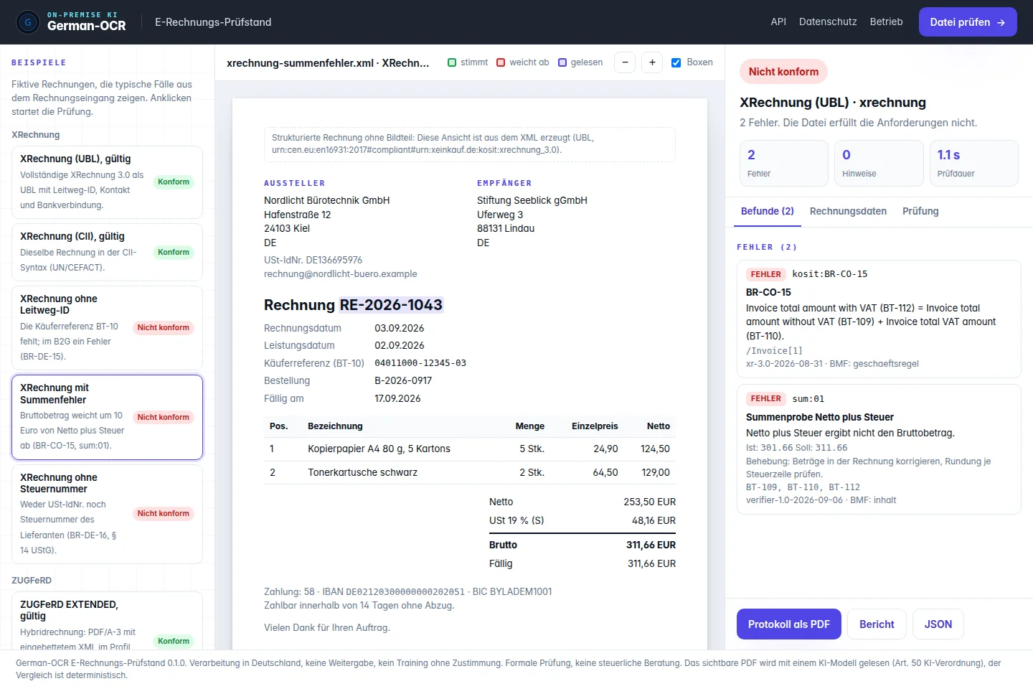The width and height of the screenshot is (1033, 689).
Task: Click the Fällig amount 311,66 EUR
Action: tap(651, 563)
